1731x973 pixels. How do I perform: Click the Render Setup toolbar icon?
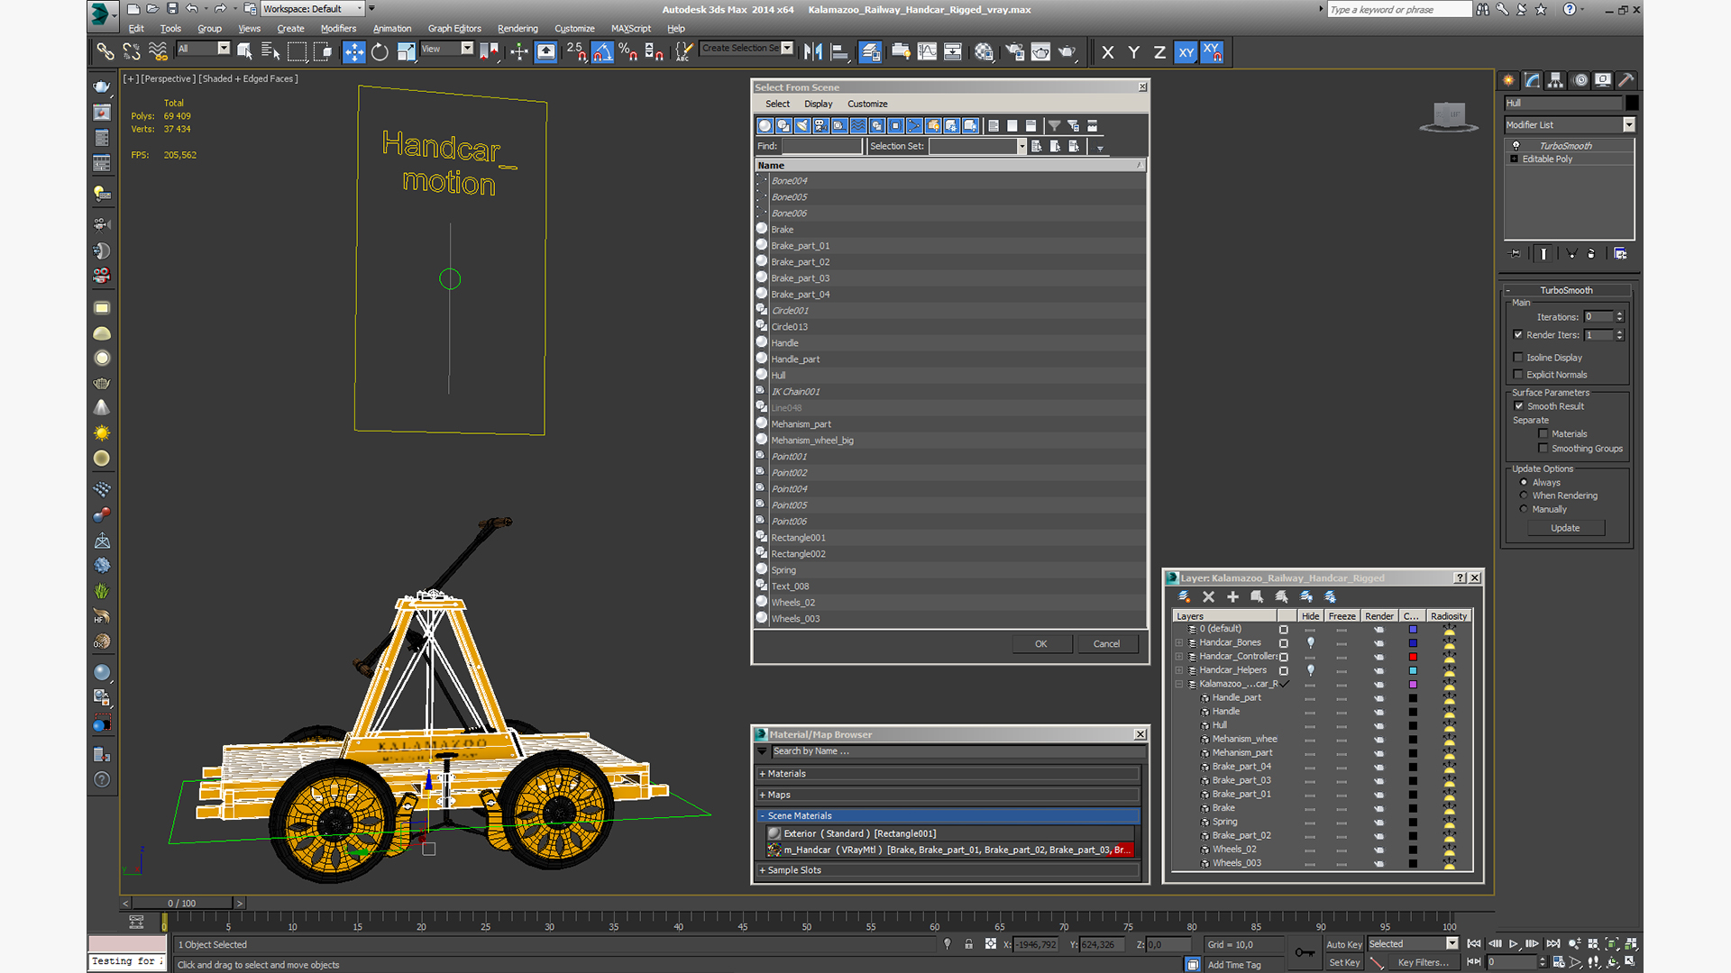(x=1014, y=52)
